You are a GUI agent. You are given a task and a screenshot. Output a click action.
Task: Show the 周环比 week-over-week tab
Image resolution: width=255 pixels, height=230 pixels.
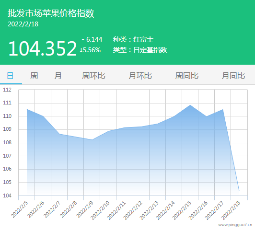pyautogui.click(x=93, y=76)
